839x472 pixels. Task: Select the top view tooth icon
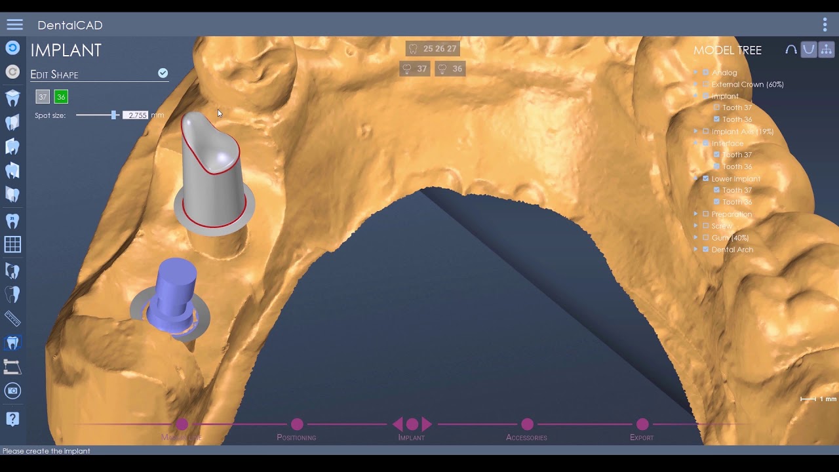pos(12,98)
